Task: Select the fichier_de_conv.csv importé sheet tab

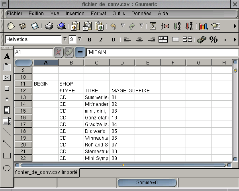Action: tap(46, 173)
